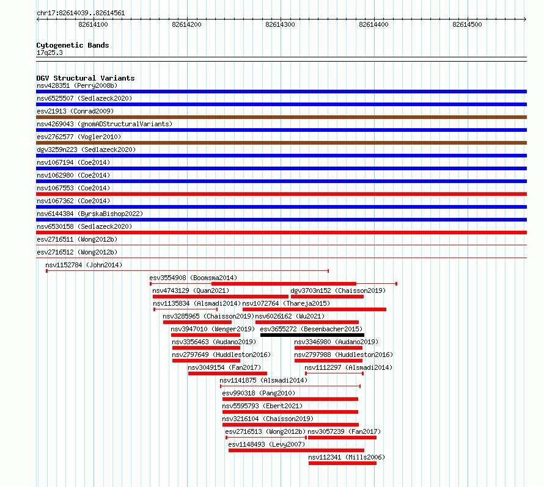544x487 pixels.
Task: Select the nsv6525507 (Sedlazeck2020) label
Action: click(84, 98)
